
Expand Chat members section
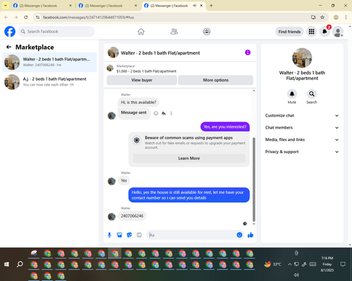point(302,128)
